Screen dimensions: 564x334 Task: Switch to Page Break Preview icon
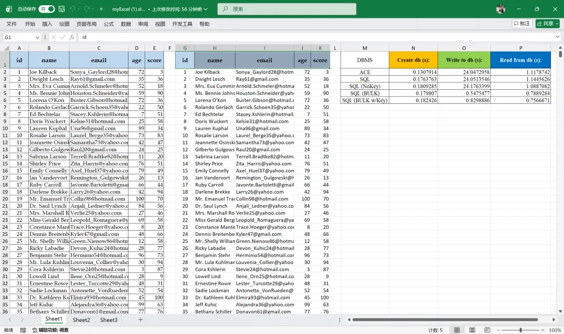[487, 330]
